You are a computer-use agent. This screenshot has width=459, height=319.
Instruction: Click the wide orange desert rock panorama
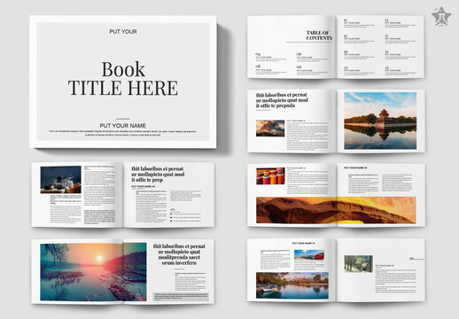[x=336, y=210]
